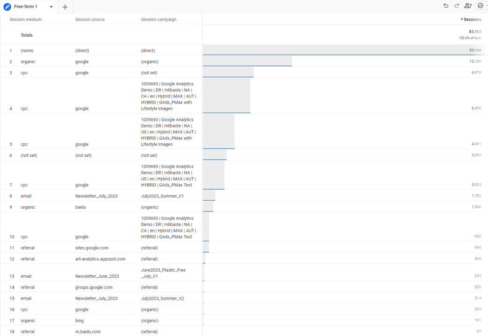Click the Session campaign column header
Viewport: 488px width, 336px height.
coord(158,20)
